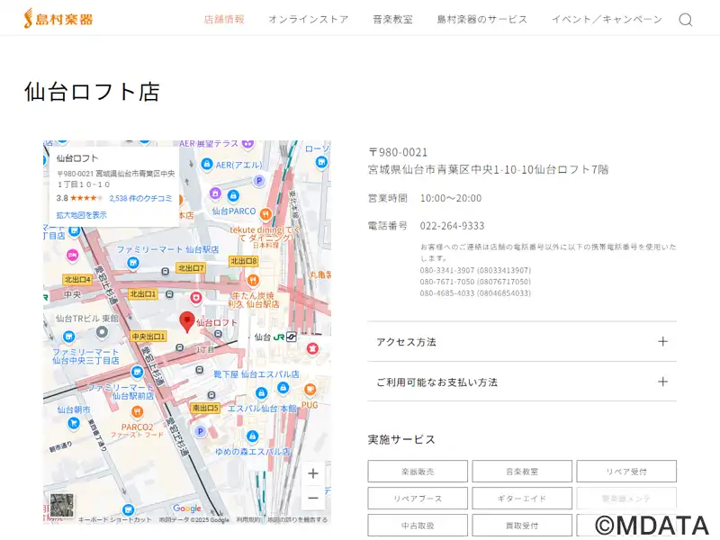Click the リペアブース service button

click(418, 499)
